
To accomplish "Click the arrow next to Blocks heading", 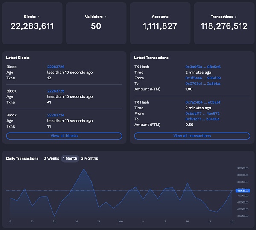I will click(x=38, y=17).
